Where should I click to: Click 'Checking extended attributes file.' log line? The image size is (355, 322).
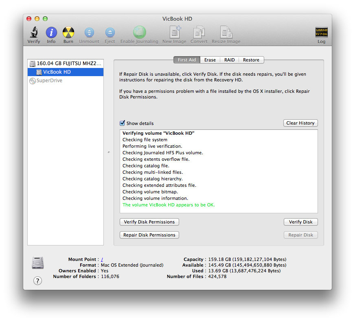coord(160,186)
